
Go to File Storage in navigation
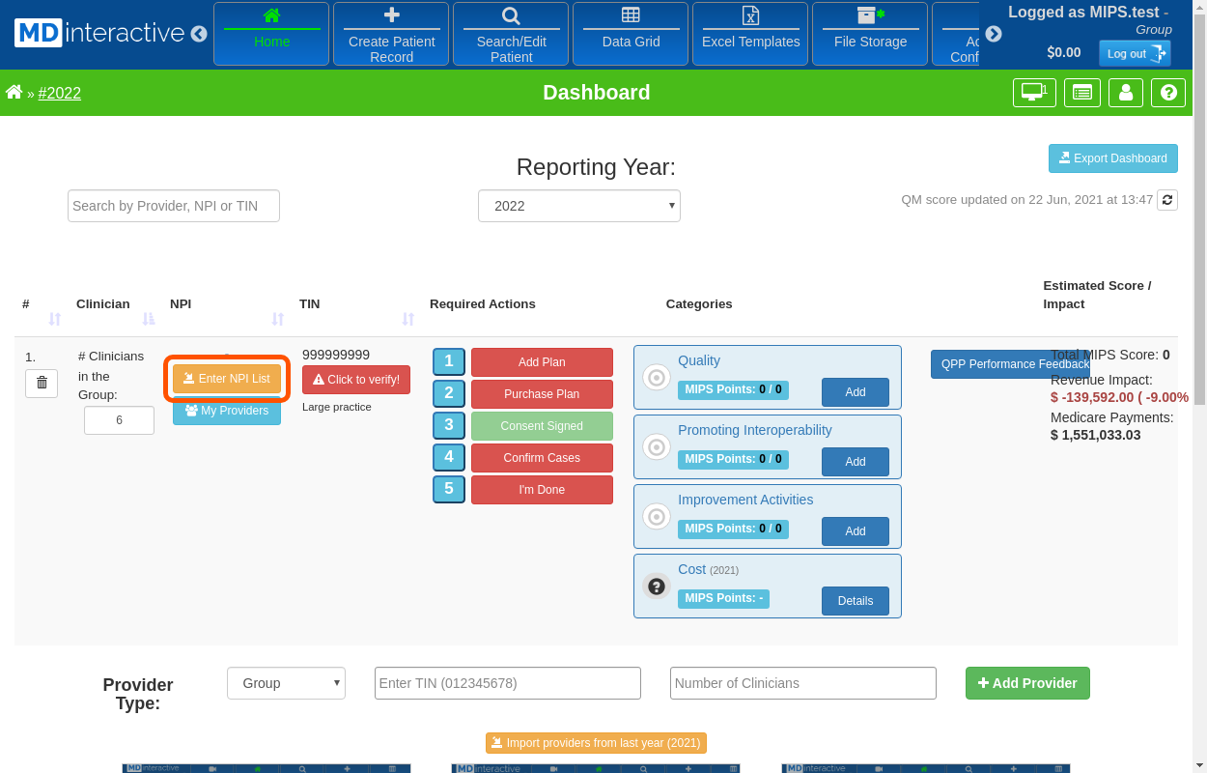[x=870, y=33]
